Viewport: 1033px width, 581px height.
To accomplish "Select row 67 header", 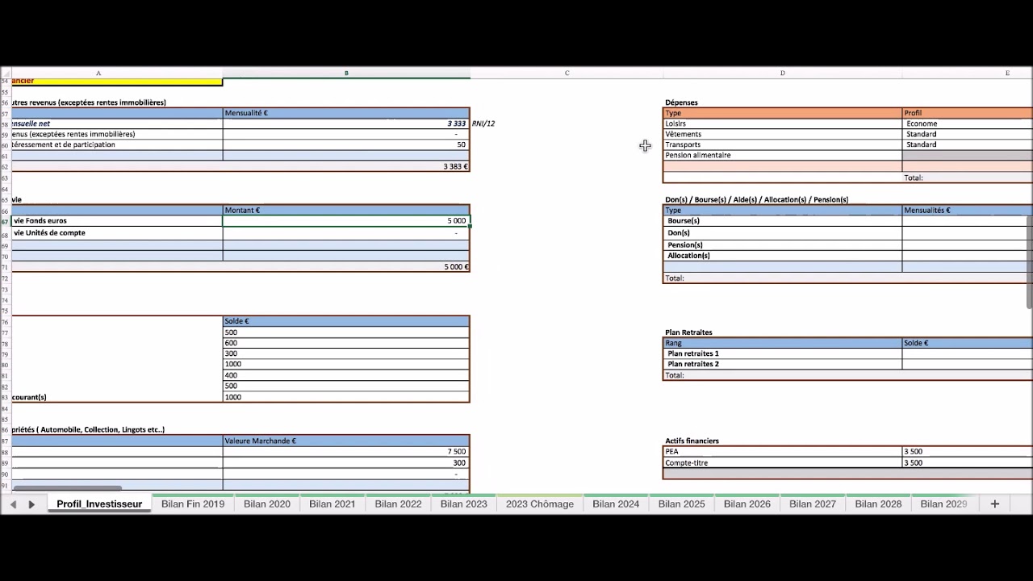I will tap(5, 221).
